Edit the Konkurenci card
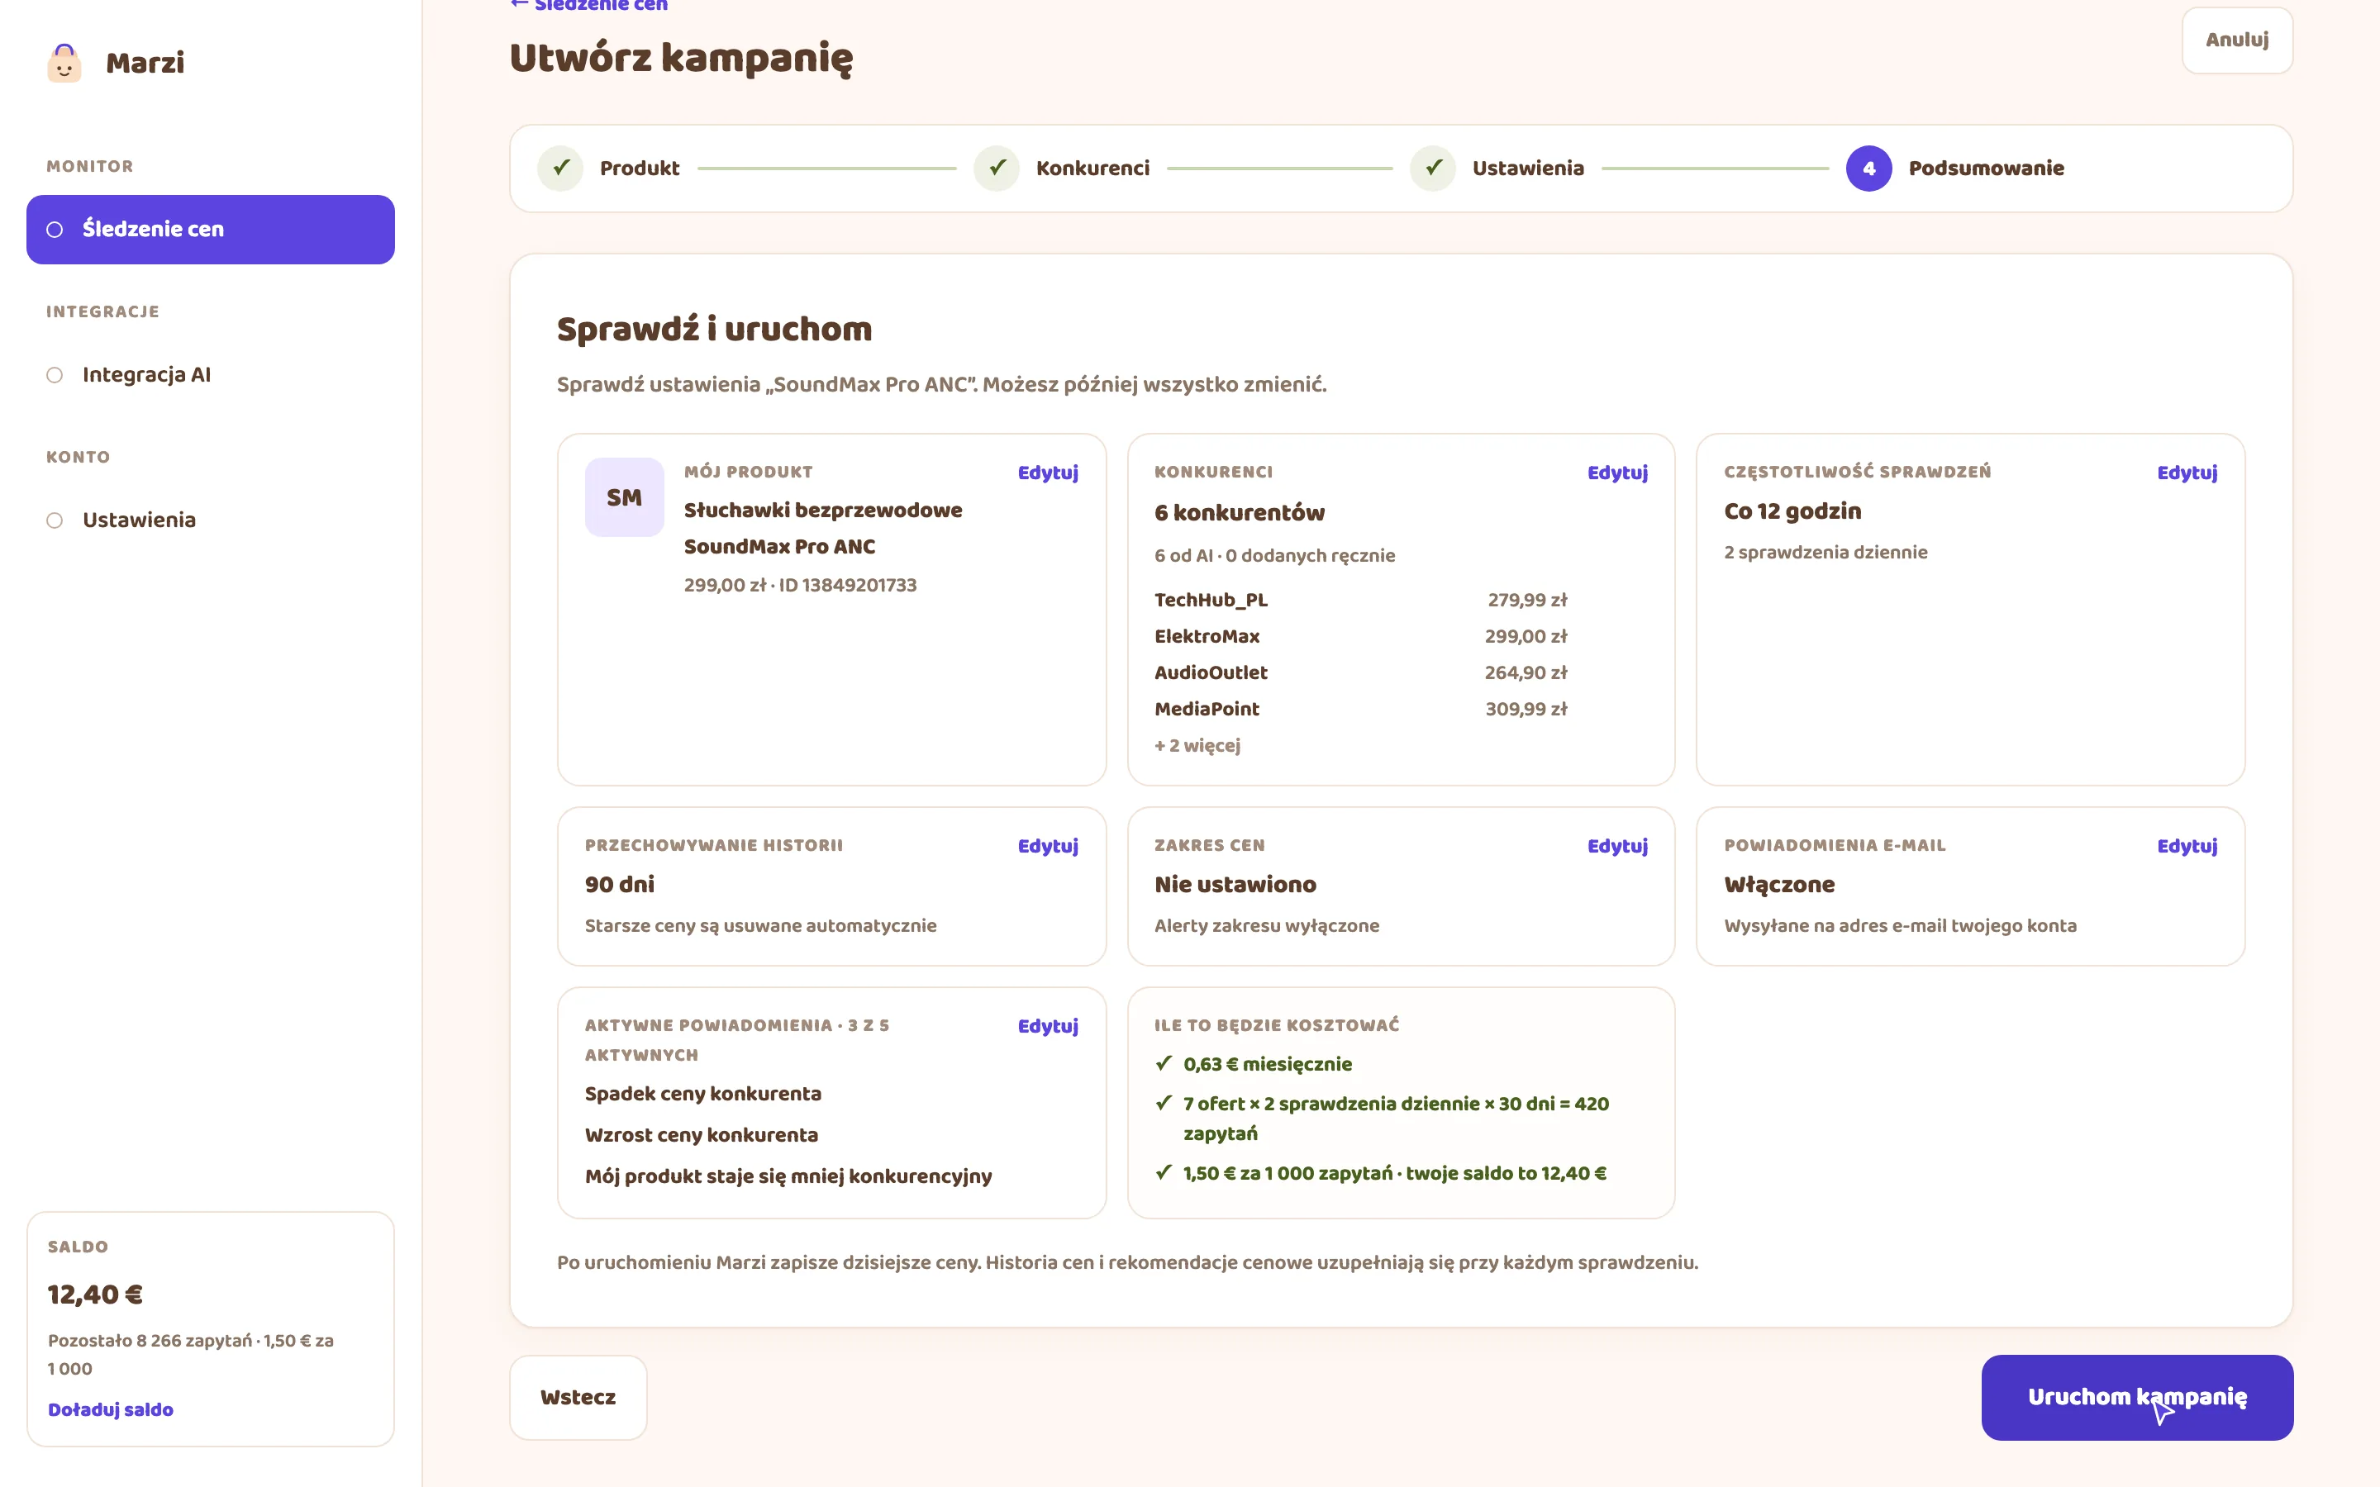Screen dimensions: 2380x1487 coord(1618,473)
